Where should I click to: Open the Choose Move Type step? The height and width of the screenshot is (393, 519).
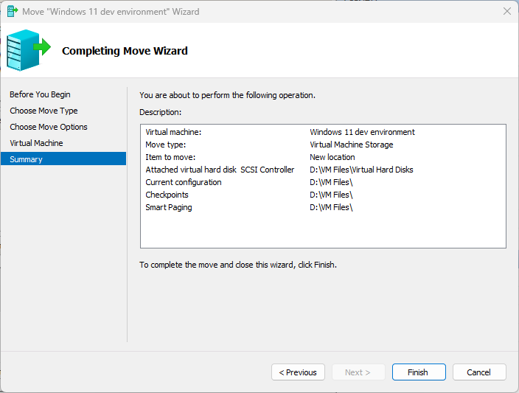(43, 111)
